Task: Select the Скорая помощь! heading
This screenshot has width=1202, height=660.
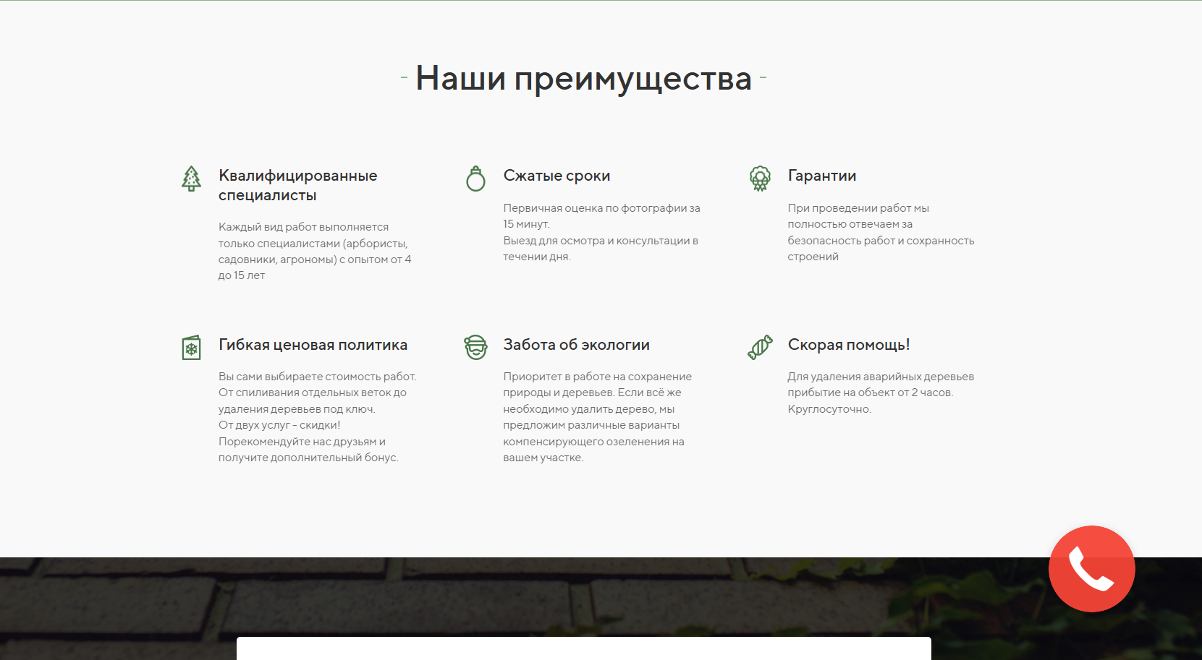Action: click(x=849, y=345)
